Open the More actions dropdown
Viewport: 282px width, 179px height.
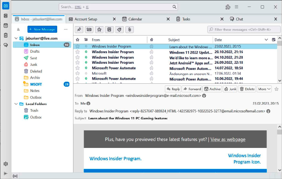pyautogui.click(x=264, y=89)
